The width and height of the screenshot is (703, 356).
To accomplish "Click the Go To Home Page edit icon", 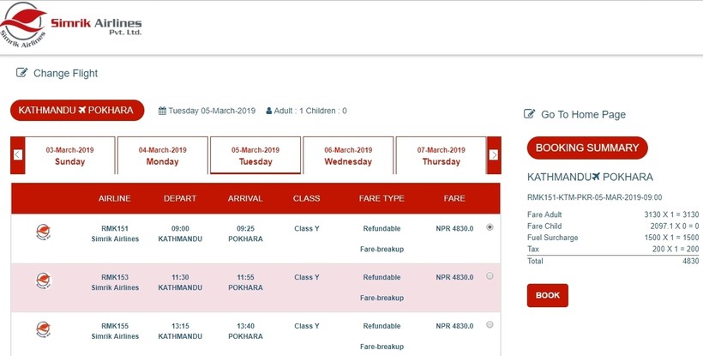I will click(530, 114).
